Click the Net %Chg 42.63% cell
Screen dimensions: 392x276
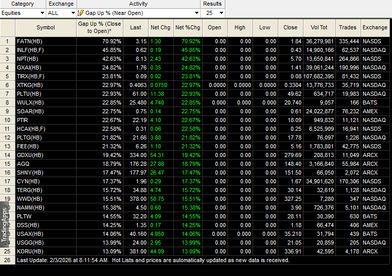[188, 59]
